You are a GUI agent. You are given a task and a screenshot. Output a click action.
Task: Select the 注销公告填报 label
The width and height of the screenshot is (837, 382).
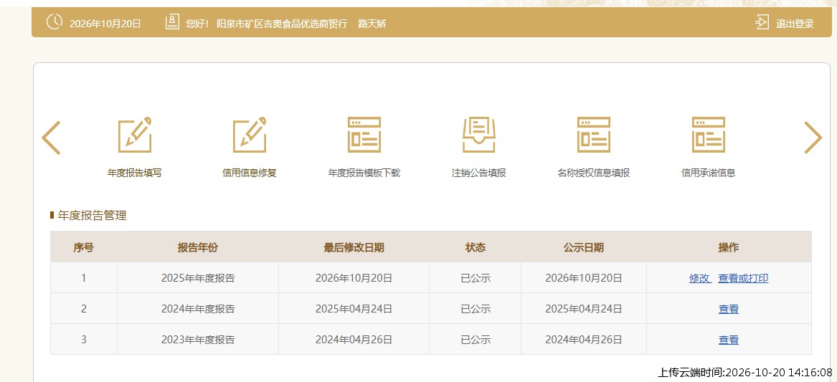point(479,173)
